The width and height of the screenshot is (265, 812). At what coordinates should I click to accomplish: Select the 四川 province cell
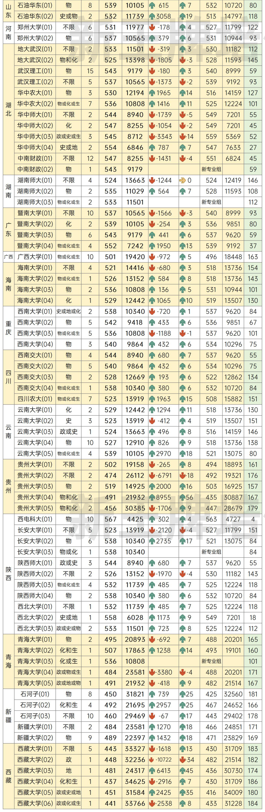pos(9,377)
